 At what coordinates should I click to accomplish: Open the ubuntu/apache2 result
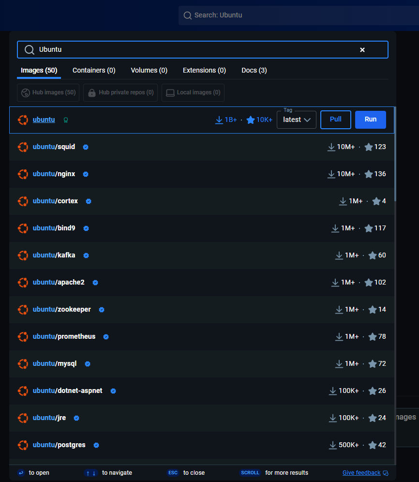[x=202, y=282]
